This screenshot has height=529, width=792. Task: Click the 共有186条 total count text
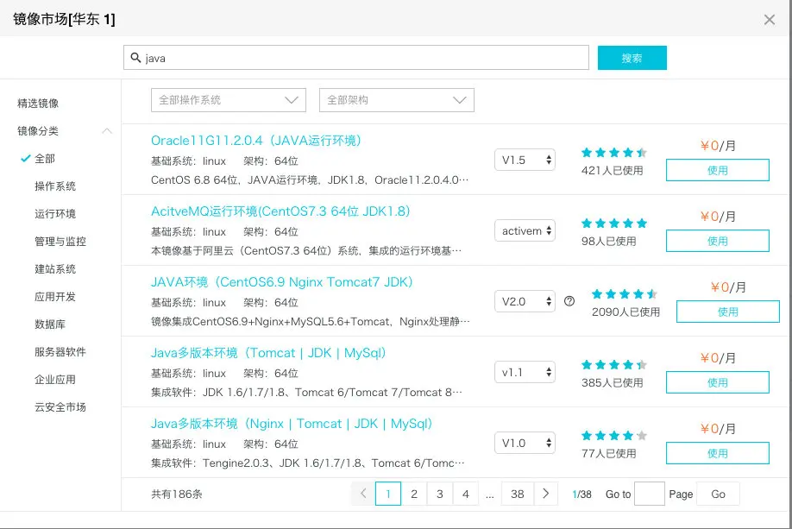coord(176,494)
